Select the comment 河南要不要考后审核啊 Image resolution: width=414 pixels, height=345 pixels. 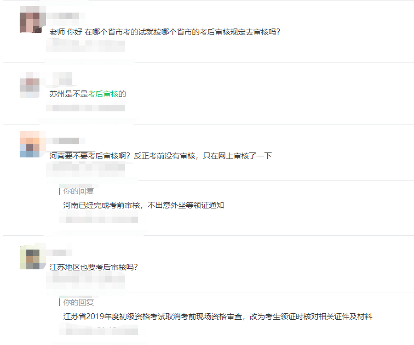160,156
